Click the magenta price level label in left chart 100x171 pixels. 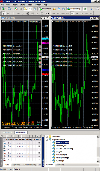pos(45,43)
